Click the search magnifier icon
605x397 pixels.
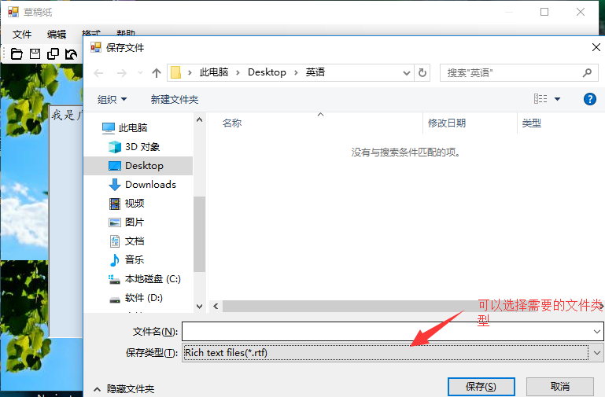587,72
